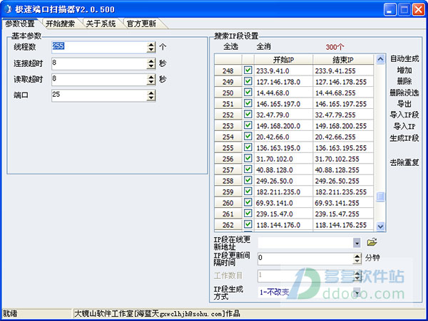The image size is (428, 321).
Task: Switch to 官方更新 tab
Action: click(x=141, y=23)
